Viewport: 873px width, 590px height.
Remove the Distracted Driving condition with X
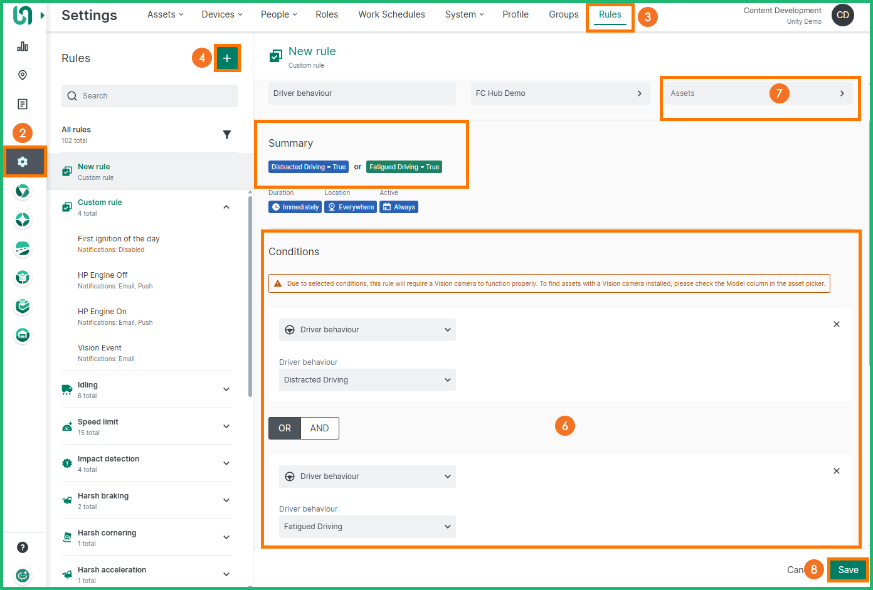[836, 324]
